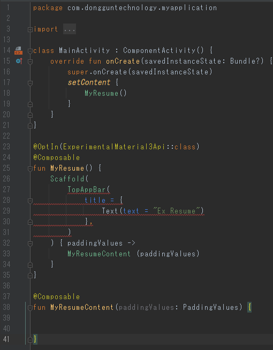273x350 pixels.
Task: Click line number 23 in the gutter
Action: [6, 147]
